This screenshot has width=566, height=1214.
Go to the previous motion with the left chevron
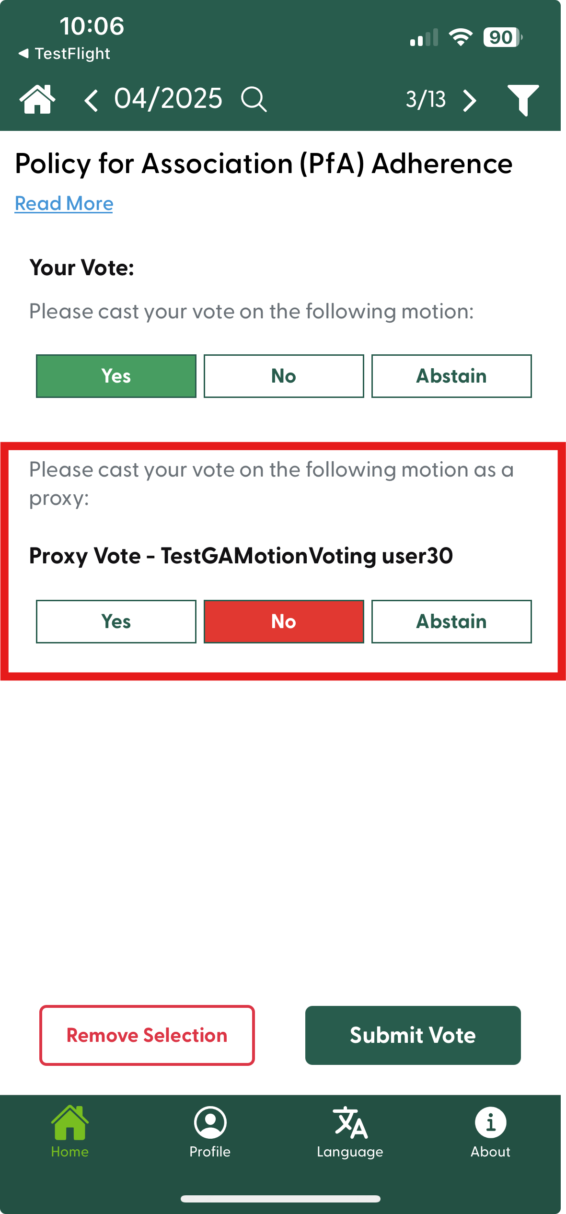pos(91,100)
